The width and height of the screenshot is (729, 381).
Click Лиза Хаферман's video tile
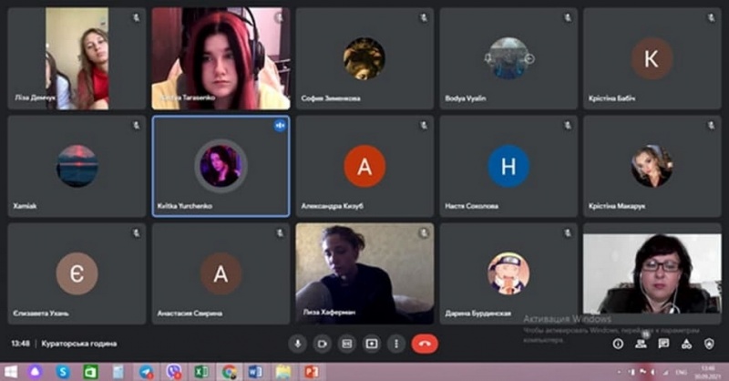[364, 273]
